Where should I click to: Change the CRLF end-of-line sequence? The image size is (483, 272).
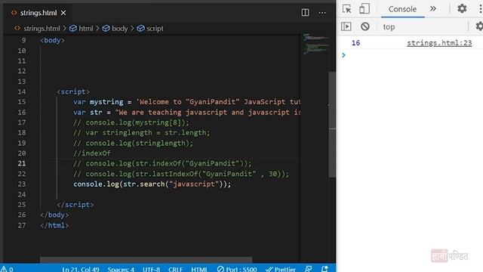coord(175,269)
